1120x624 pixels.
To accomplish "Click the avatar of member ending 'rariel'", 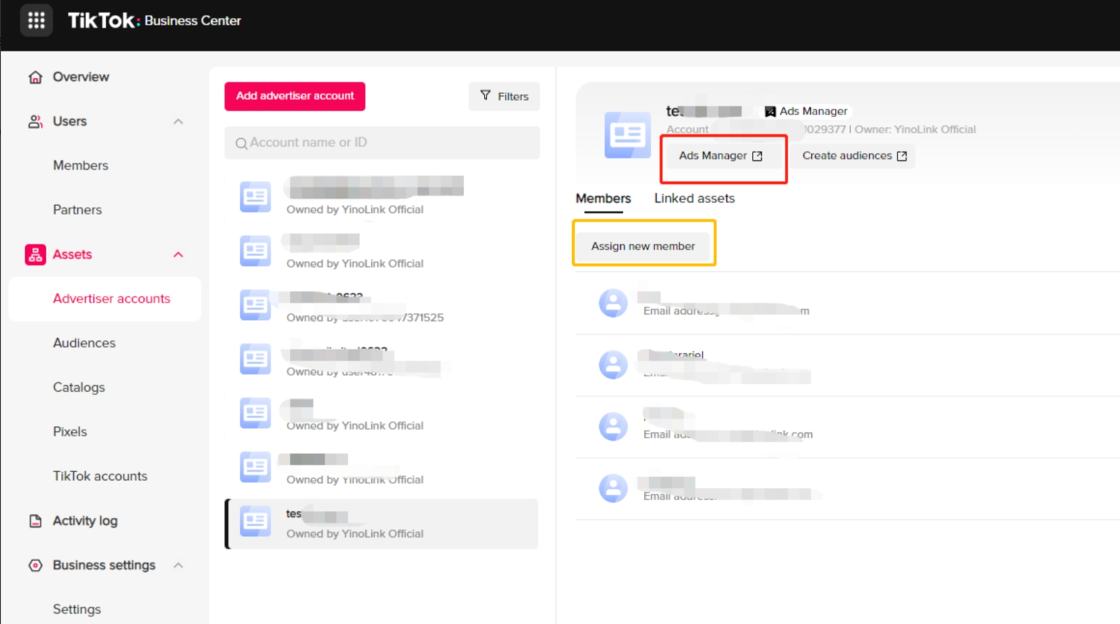I will pyautogui.click(x=613, y=365).
